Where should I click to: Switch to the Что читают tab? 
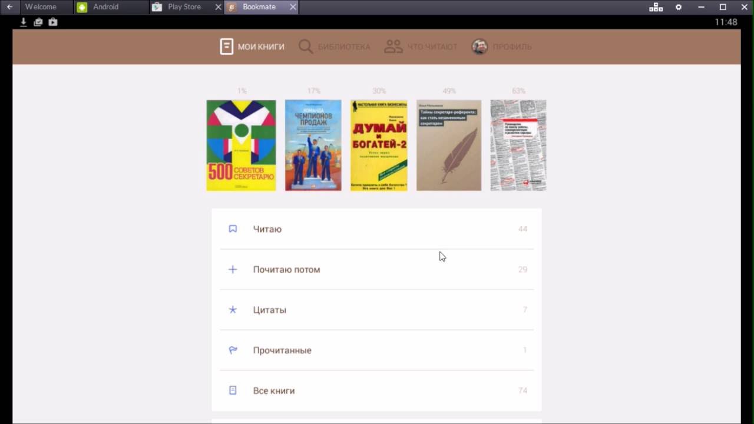[x=421, y=47]
